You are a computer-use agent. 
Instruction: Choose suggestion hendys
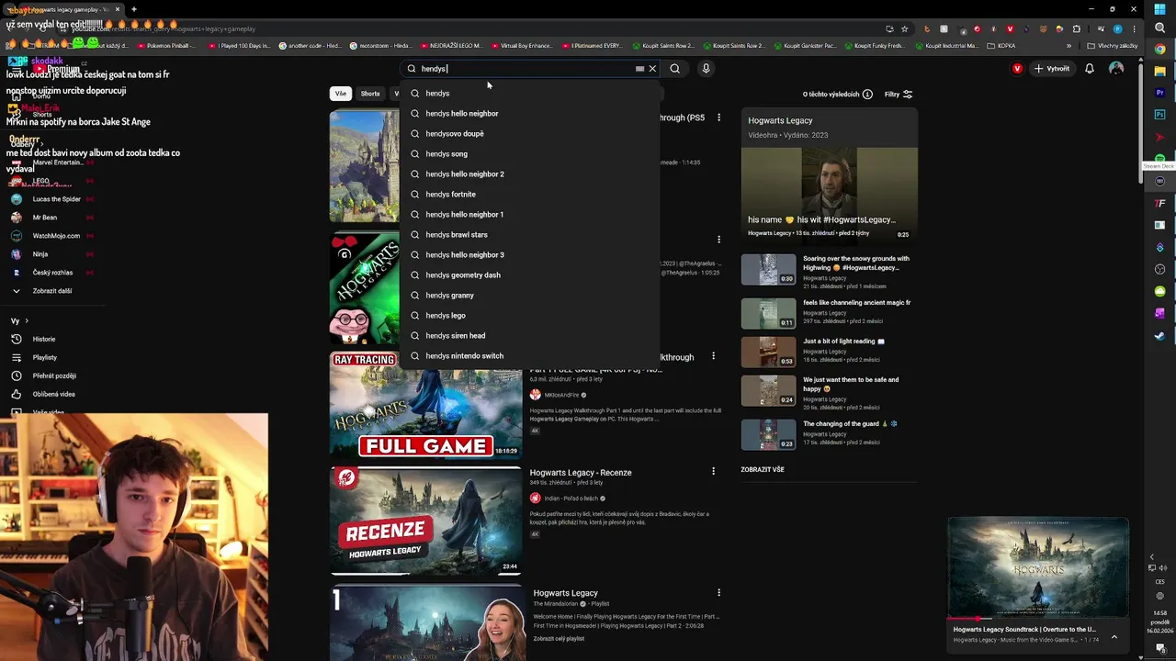click(529, 94)
